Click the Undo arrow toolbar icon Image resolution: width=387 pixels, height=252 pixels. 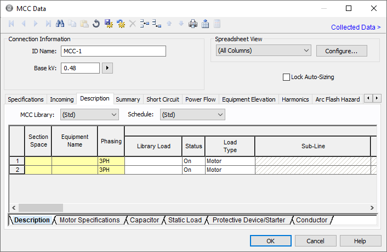96,24
